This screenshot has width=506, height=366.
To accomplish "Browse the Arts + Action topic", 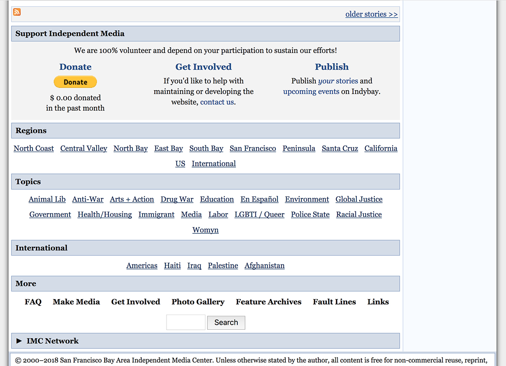I will 132,199.
